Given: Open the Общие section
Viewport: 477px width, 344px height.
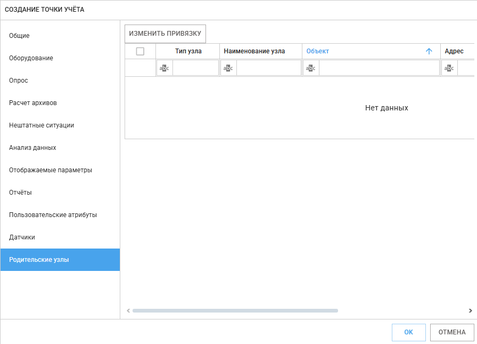Looking at the screenshot, I should coord(19,36).
